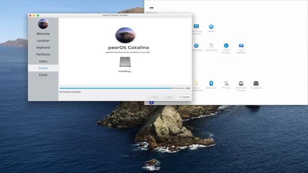Open Removable Storage settings

241,83
